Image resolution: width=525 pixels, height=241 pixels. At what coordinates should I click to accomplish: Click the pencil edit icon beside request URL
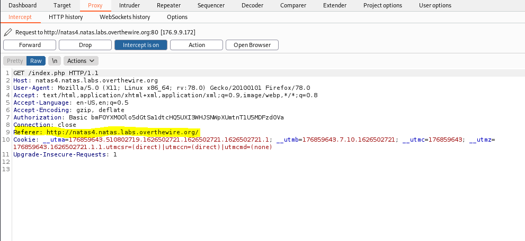(x=7, y=32)
